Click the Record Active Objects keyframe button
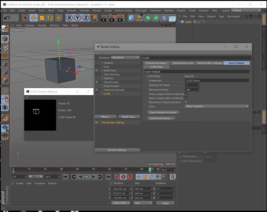 click(117, 177)
